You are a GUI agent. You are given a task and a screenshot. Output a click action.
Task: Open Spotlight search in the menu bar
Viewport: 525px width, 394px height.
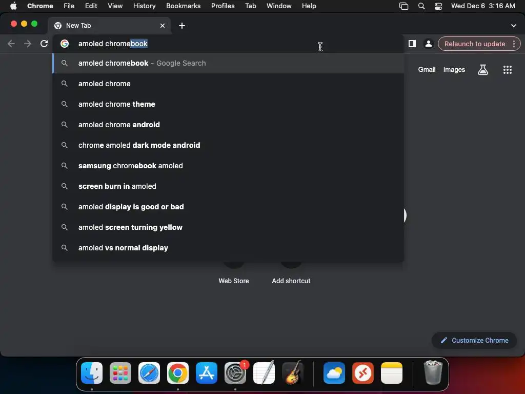pyautogui.click(x=421, y=6)
